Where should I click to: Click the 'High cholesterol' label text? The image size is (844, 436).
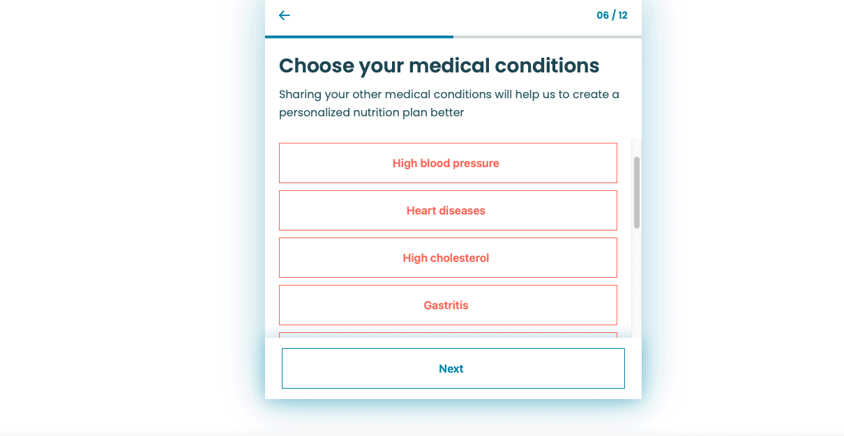(x=446, y=258)
